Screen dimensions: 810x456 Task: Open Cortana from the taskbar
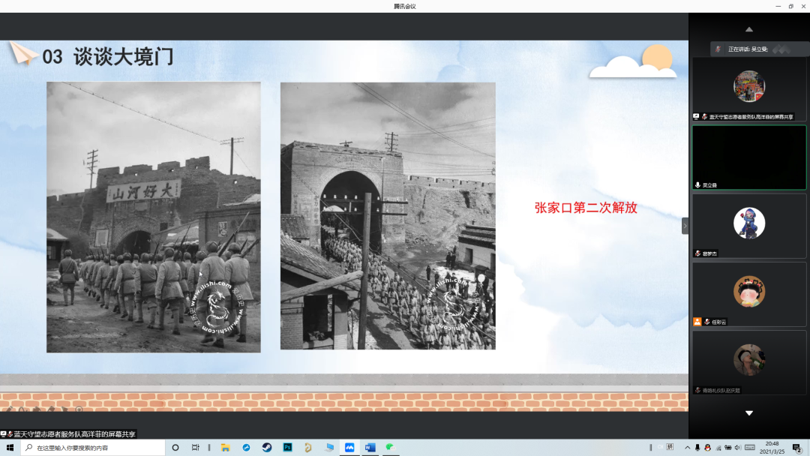(175, 448)
